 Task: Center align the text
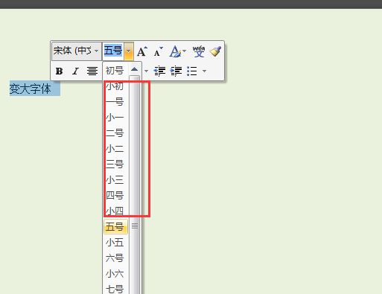[x=92, y=71]
